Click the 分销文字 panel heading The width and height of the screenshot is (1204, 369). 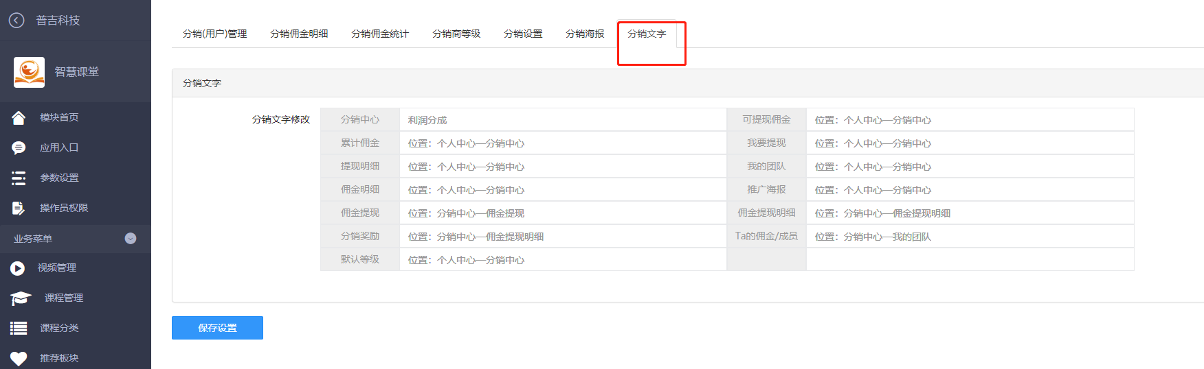pos(202,83)
